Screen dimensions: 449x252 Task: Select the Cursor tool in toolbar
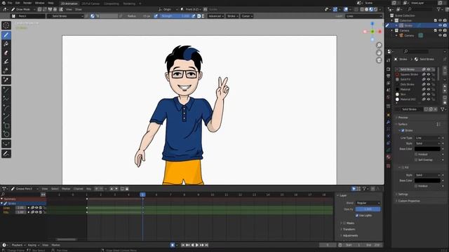pos(6,25)
